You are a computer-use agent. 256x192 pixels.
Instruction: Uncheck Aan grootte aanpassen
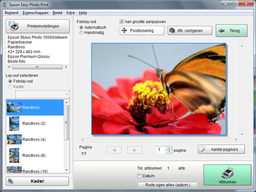122,21
